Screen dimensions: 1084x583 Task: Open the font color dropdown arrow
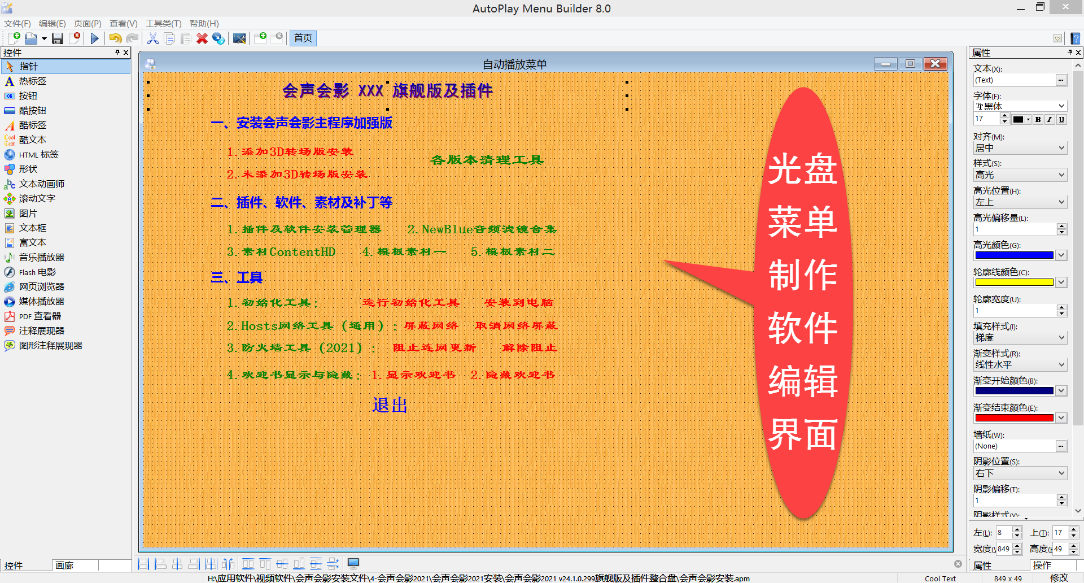click(x=1028, y=119)
